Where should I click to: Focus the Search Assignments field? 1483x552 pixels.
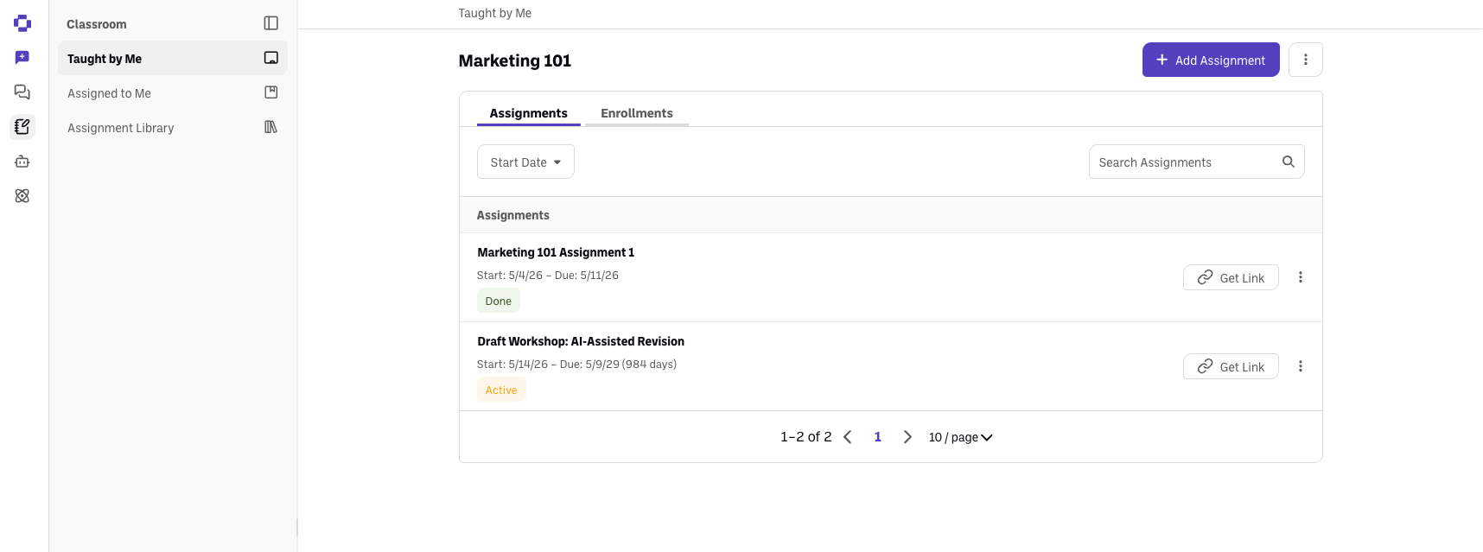[x=1196, y=162]
